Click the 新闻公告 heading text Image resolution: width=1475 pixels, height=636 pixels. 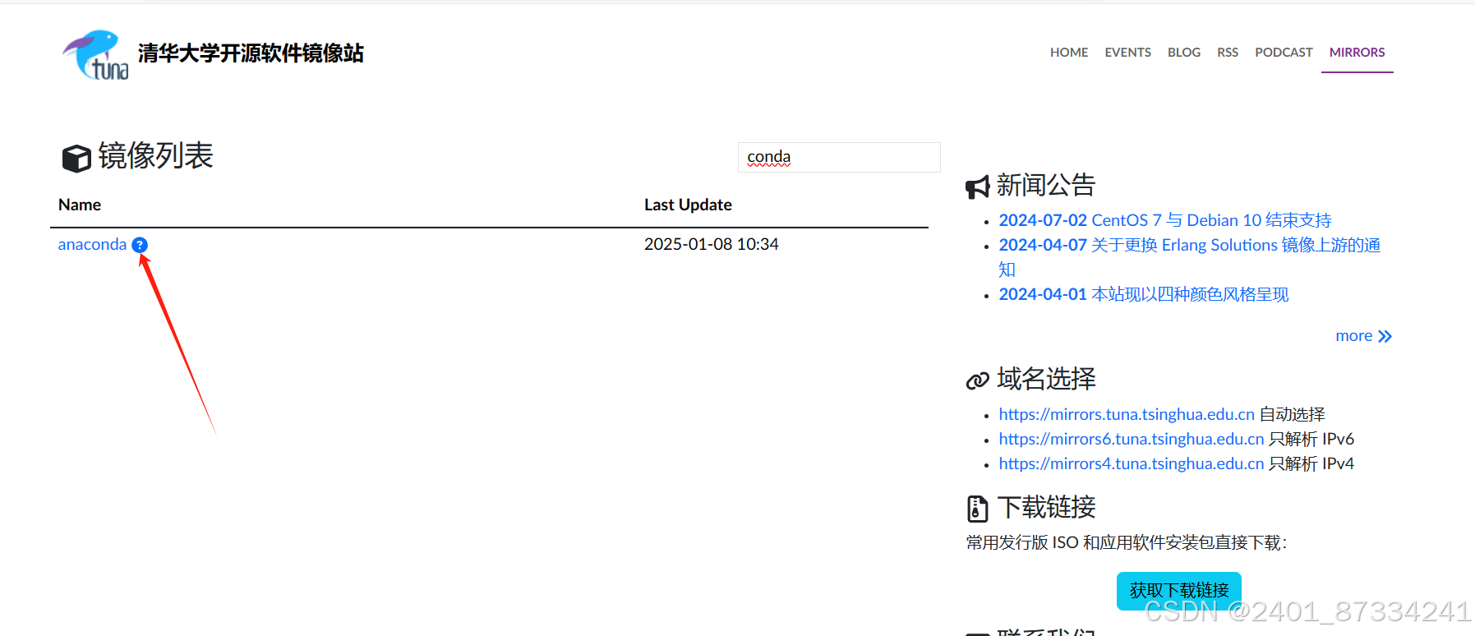pyautogui.click(x=1046, y=186)
